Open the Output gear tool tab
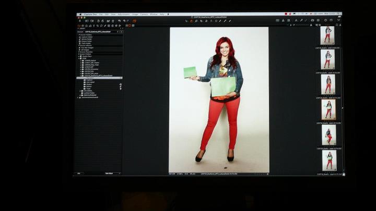The height and width of the screenshot is (211, 376). click(116, 26)
